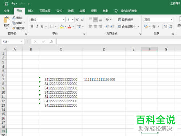Click the text orientation icon
This screenshot has height=136, width=181.
108,19
